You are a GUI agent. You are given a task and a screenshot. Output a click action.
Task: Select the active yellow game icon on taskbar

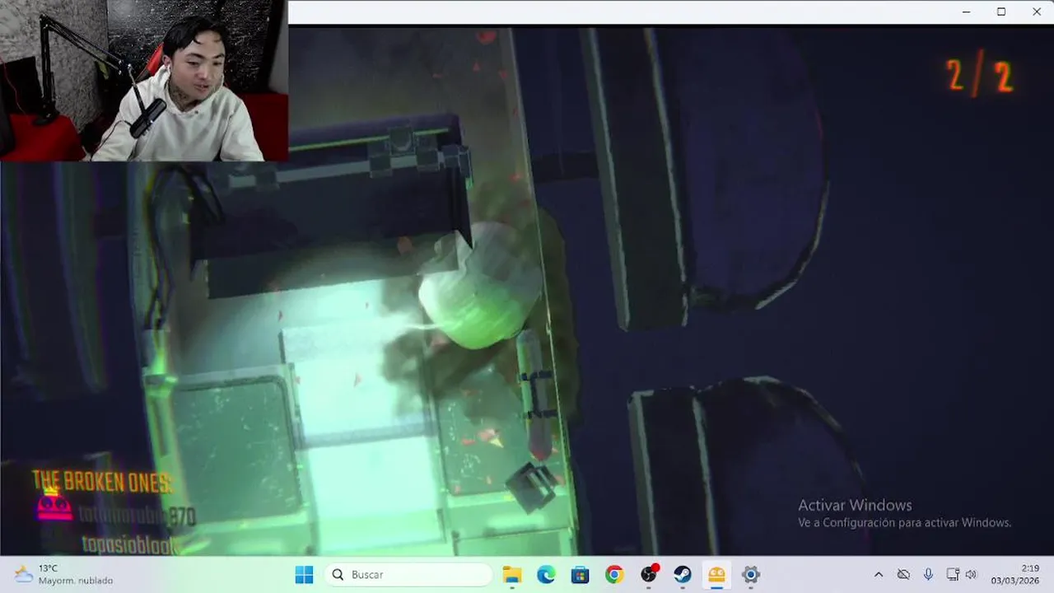pos(716,575)
